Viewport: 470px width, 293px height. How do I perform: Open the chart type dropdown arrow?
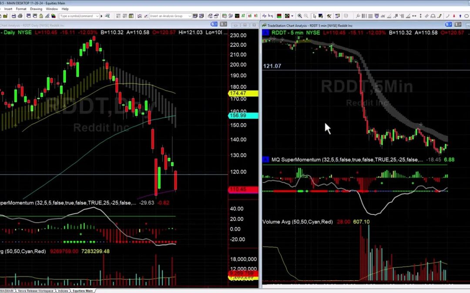point(292,16)
